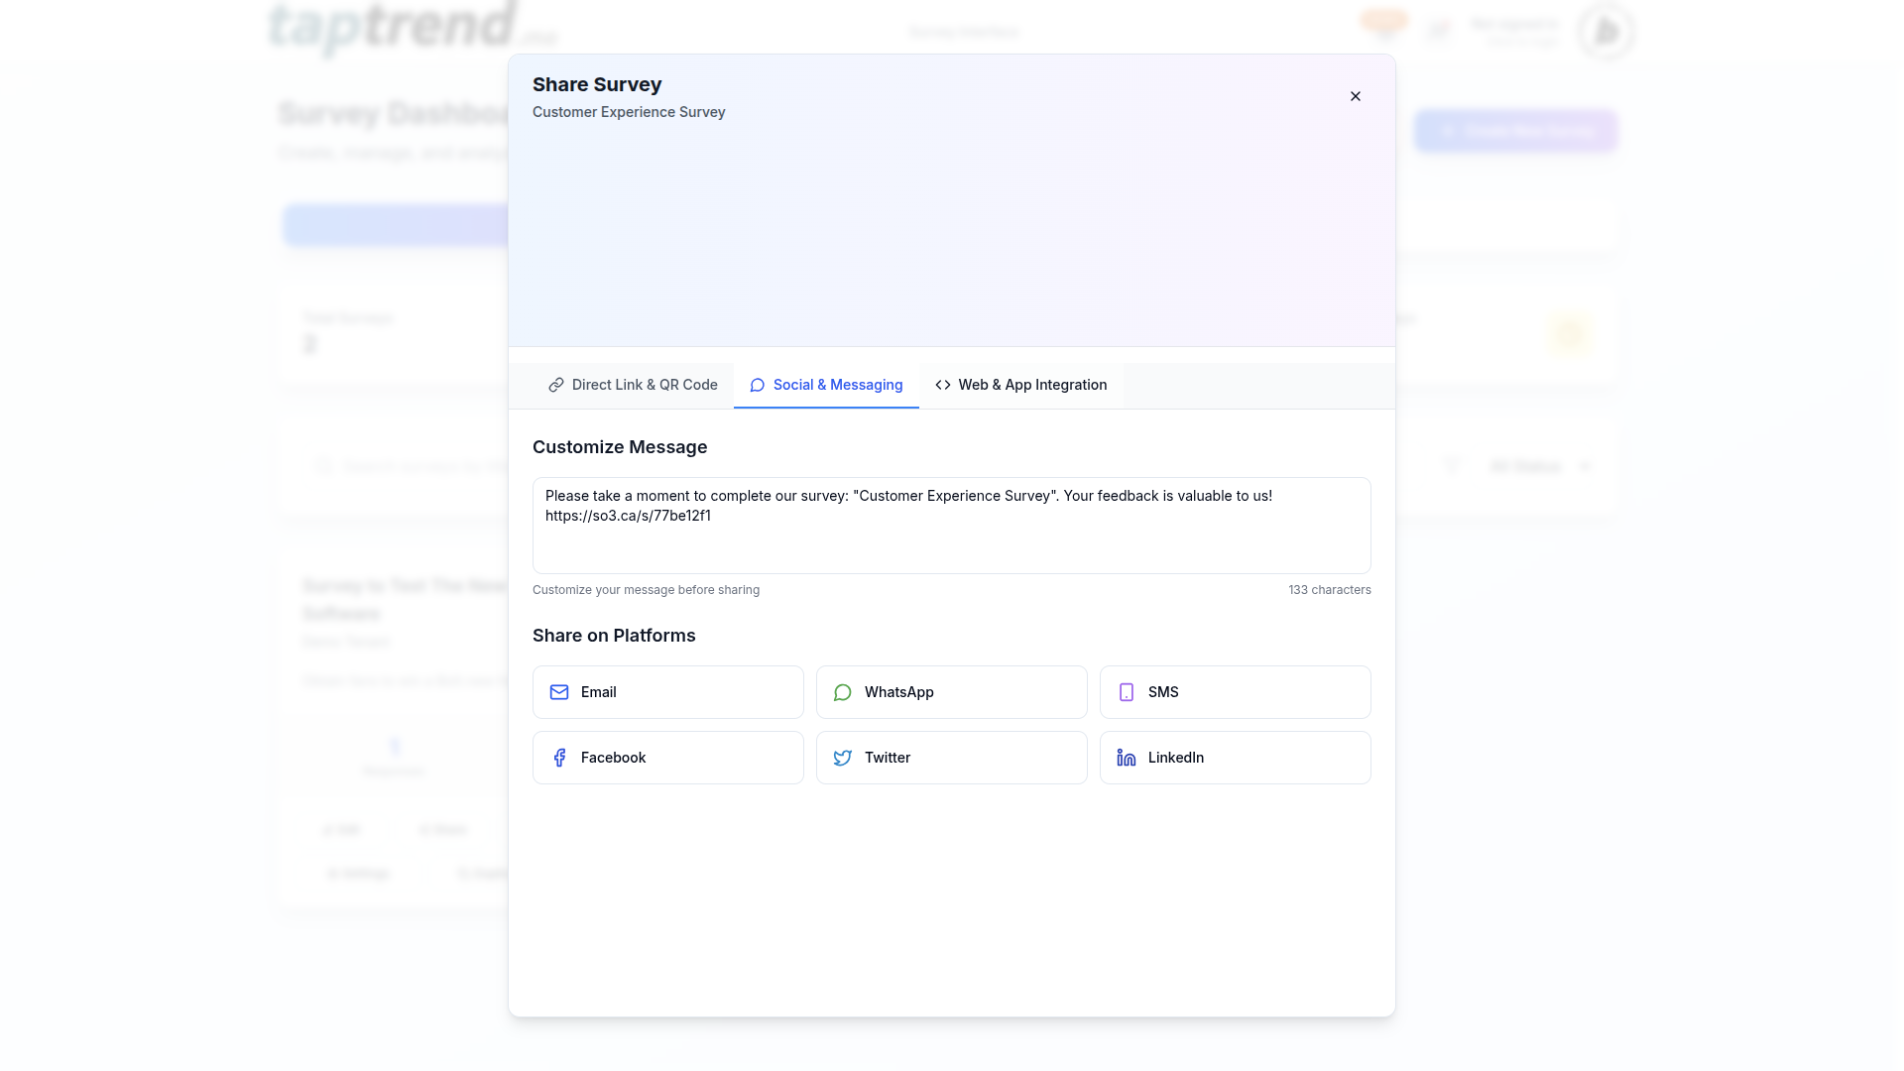Click the SMS phone icon
The width and height of the screenshot is (1904, 1071).
(x=1127, y=692)
